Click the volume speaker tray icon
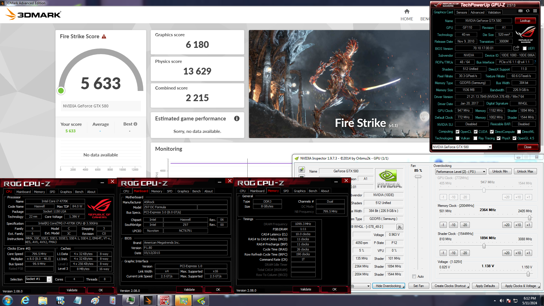 click(501, 301)
